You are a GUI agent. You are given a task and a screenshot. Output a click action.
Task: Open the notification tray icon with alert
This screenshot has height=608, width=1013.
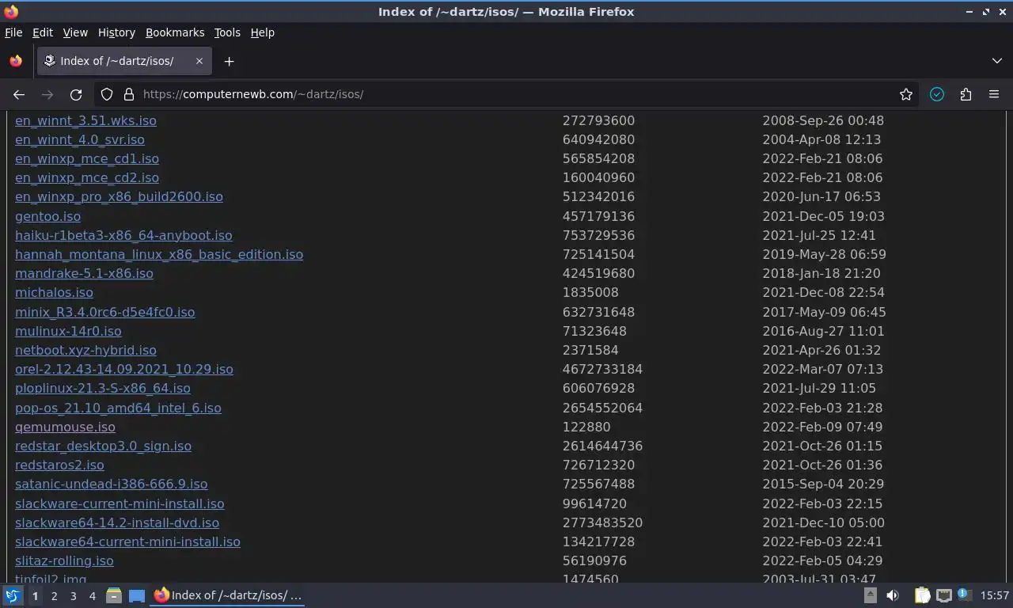pyautogui.click(x=964, y=595)
